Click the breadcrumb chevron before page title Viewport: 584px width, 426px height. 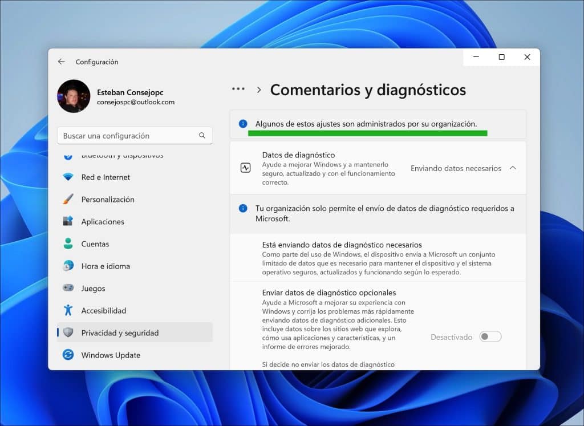coord(259,90)
